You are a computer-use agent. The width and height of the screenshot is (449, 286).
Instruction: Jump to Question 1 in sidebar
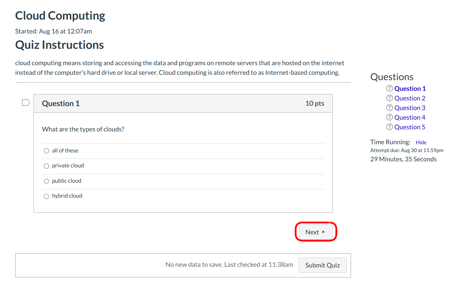[410, 89]
